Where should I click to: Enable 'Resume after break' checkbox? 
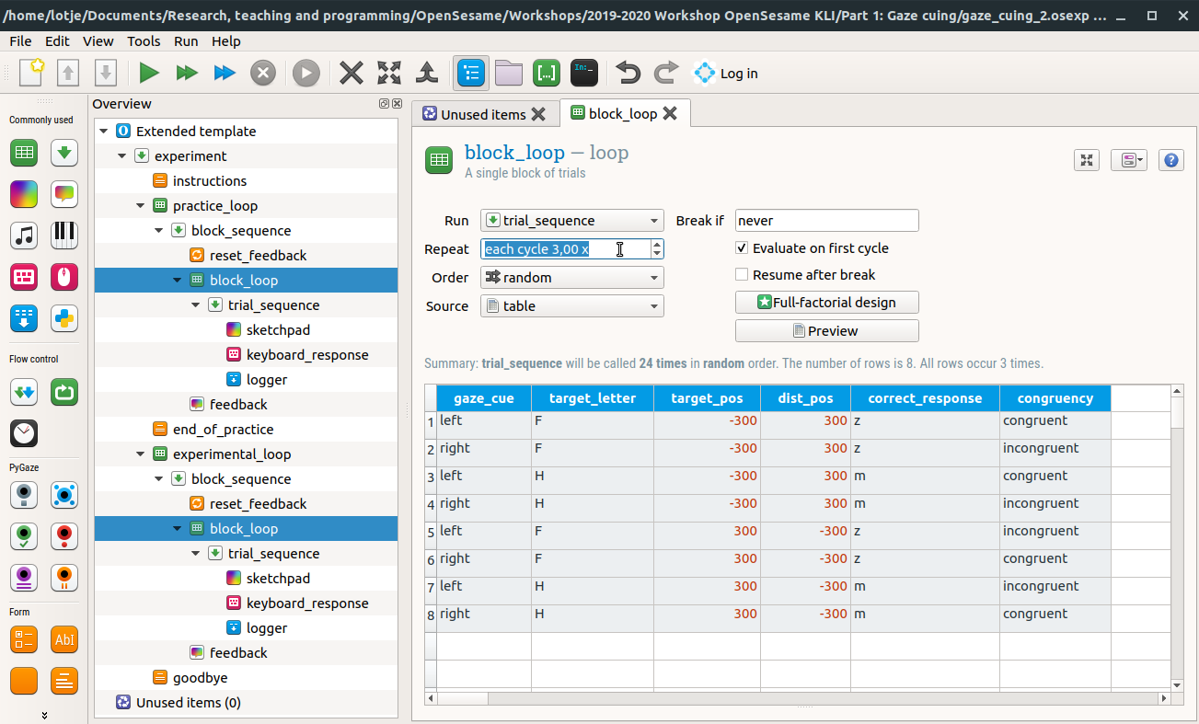(x=742, y=275)
